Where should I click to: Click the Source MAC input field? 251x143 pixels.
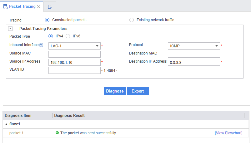(x=74, y=54)
